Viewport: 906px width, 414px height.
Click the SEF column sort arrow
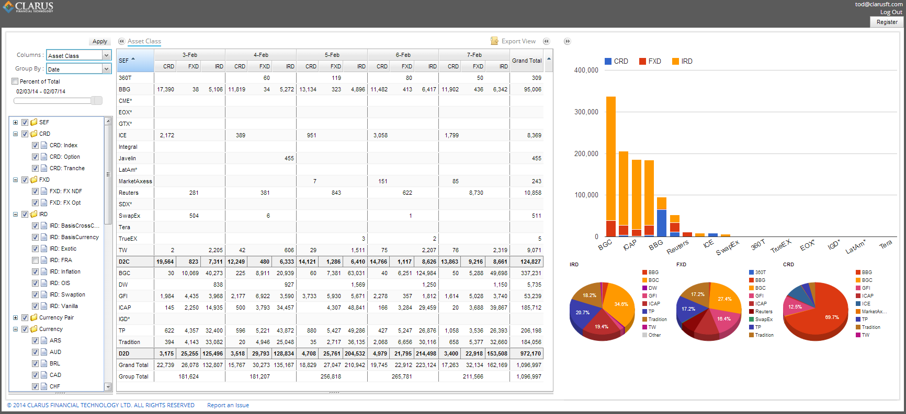pyautogui.click(x=133, y=59)
